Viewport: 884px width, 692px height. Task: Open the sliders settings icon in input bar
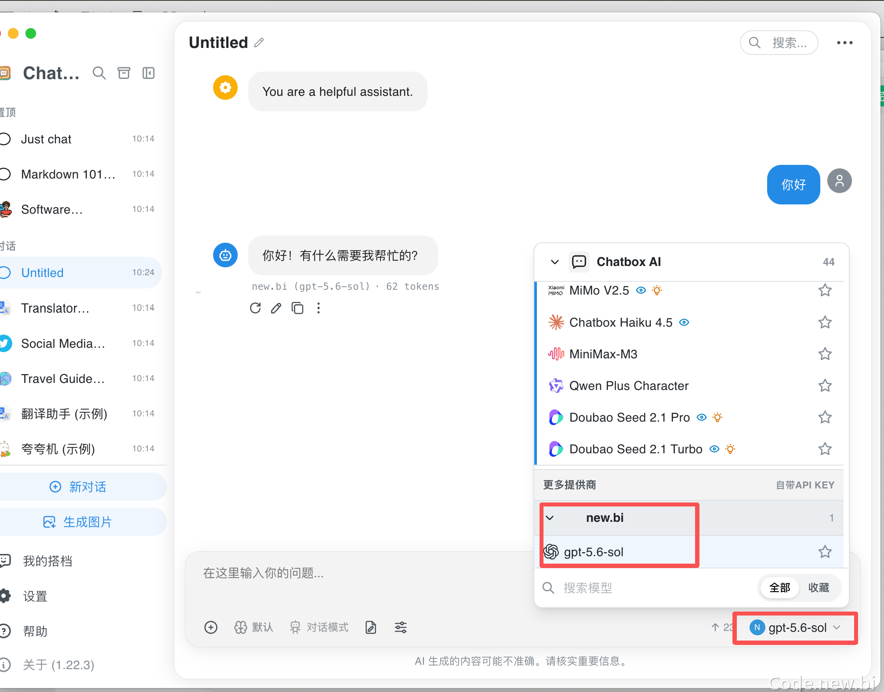click(x=401, y=627)
